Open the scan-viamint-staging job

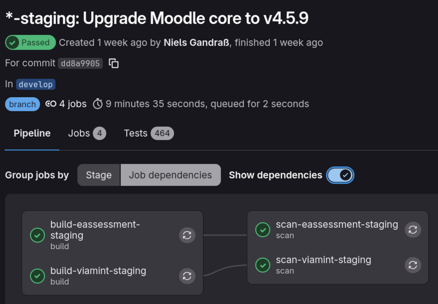click(x=323, y=260)
